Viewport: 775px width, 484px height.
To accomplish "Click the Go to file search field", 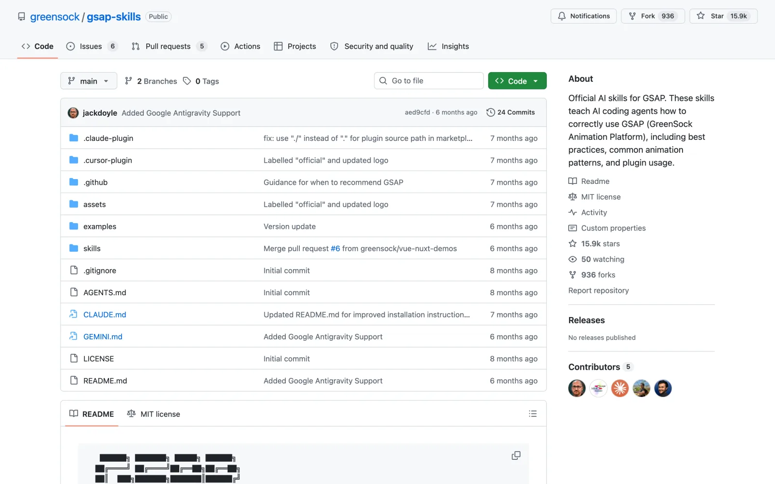I will click(x=429, y=81).
